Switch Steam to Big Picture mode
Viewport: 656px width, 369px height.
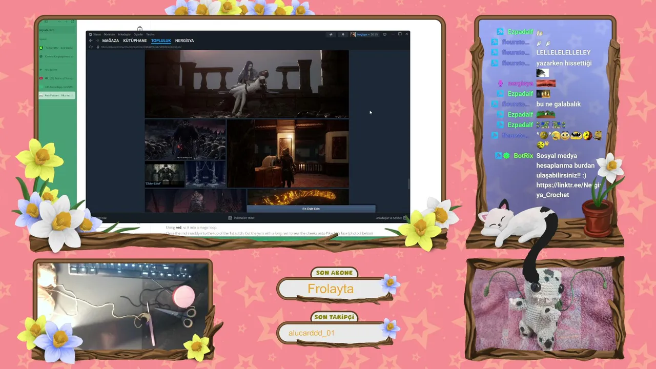[x=384, y=34]
